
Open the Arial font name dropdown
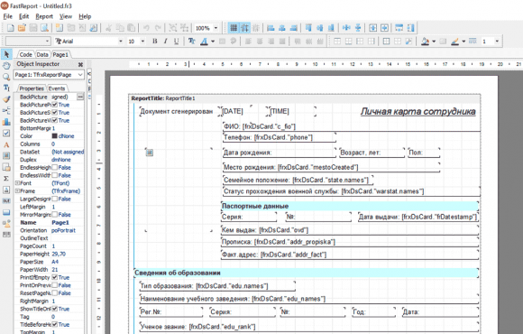pyautogui.click(x=121, y=42)
